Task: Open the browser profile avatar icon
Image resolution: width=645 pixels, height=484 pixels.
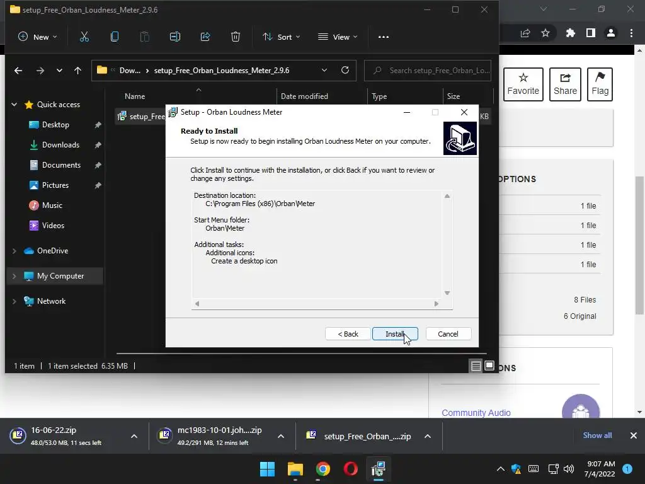Action: [x=611, y=33]
